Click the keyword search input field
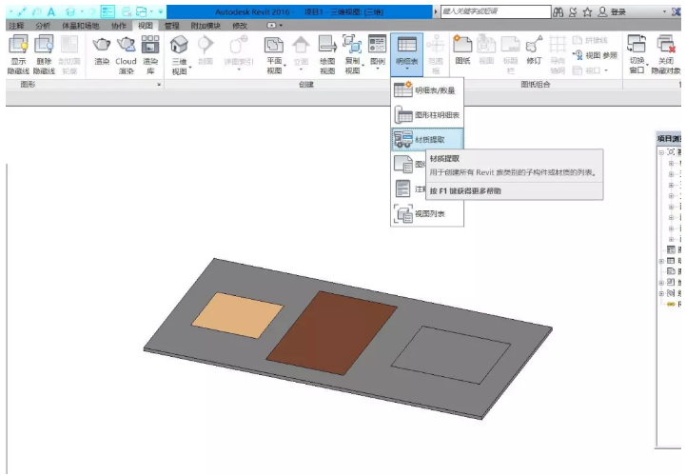 tap(496, 11)
